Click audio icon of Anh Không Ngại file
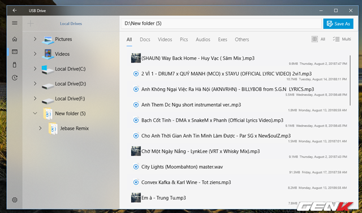This screenshot has width=362, height=213. [136, 89]
